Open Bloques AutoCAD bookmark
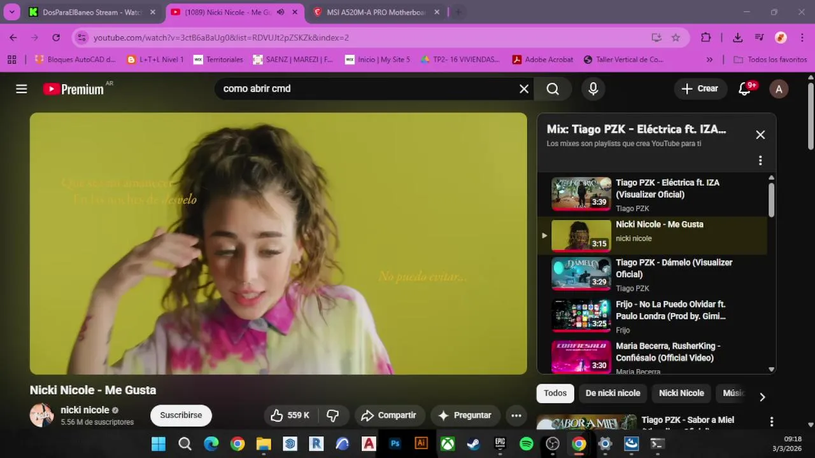Screen dimensions: 815x458 point(75,59)
